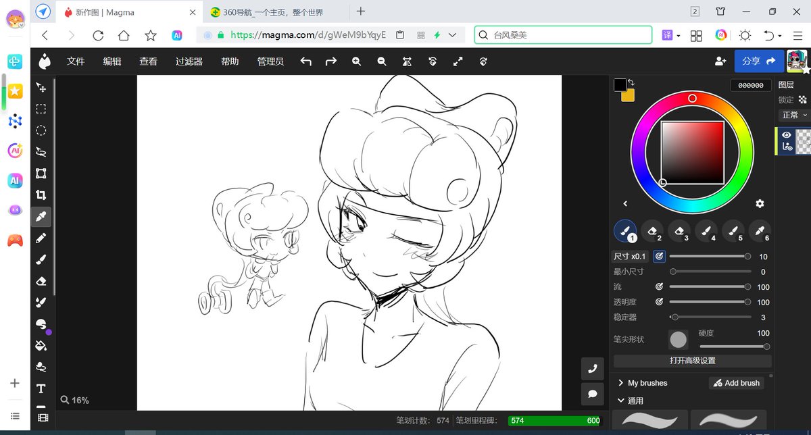Select the elliptical selection tool
The height and width of the screenshot is (435, 811).
point(41,130)
